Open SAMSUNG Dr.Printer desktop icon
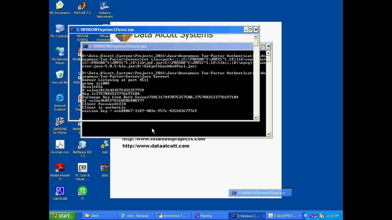392x220 pixels. click(60, 125)
